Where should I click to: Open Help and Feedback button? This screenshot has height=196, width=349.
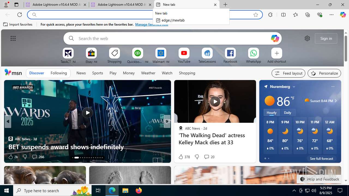[319, 179]
